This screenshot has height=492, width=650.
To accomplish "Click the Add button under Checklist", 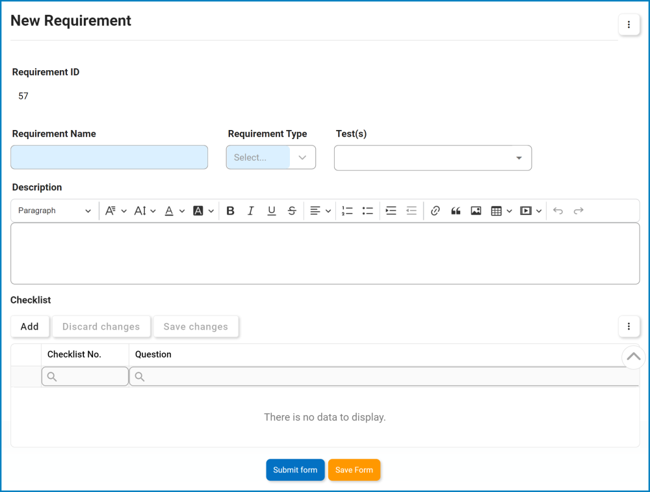I will tap(30, 326).
